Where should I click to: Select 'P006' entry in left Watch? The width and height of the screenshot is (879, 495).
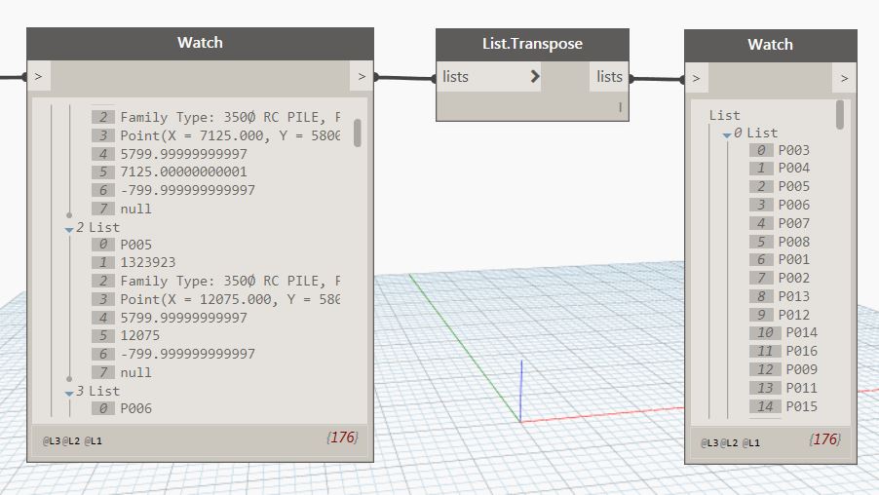coord(136,408)
